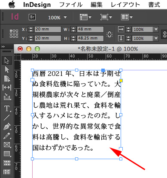Select the Page tool
The image size is (167, 178).
click(x=7, y=78)
